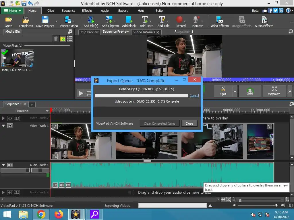Add File(s) to the media bin
Screen dimensions: 294x220
click(x=91, y=22)
